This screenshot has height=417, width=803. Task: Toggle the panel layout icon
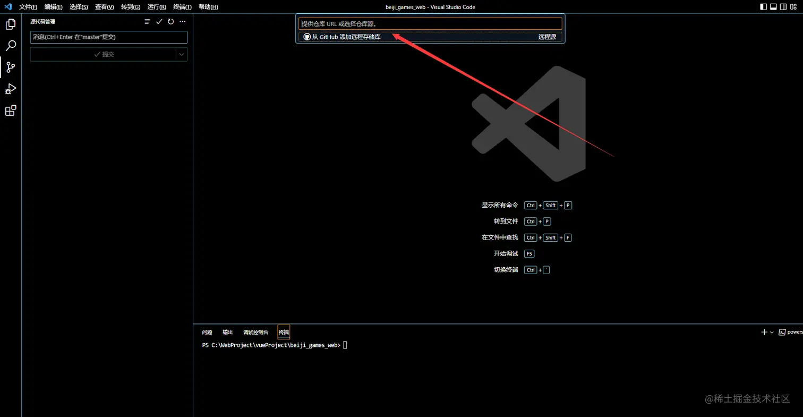pyautogui.click(x=774, y=7)
